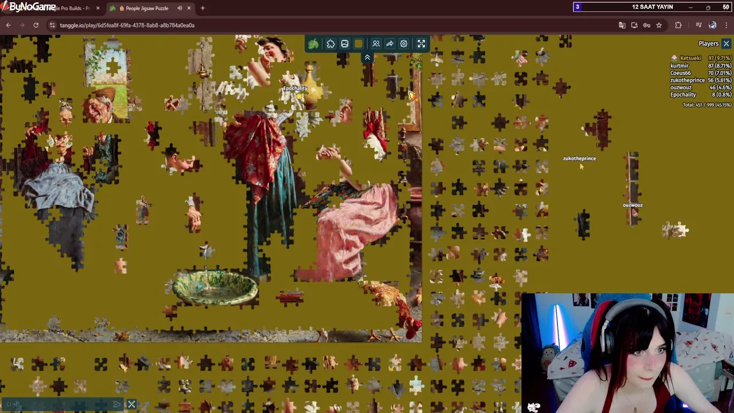The image size is (734, 413).
Task: Mute the People Jigsaw Puzzle tab audio
Action: click(179, 8)
